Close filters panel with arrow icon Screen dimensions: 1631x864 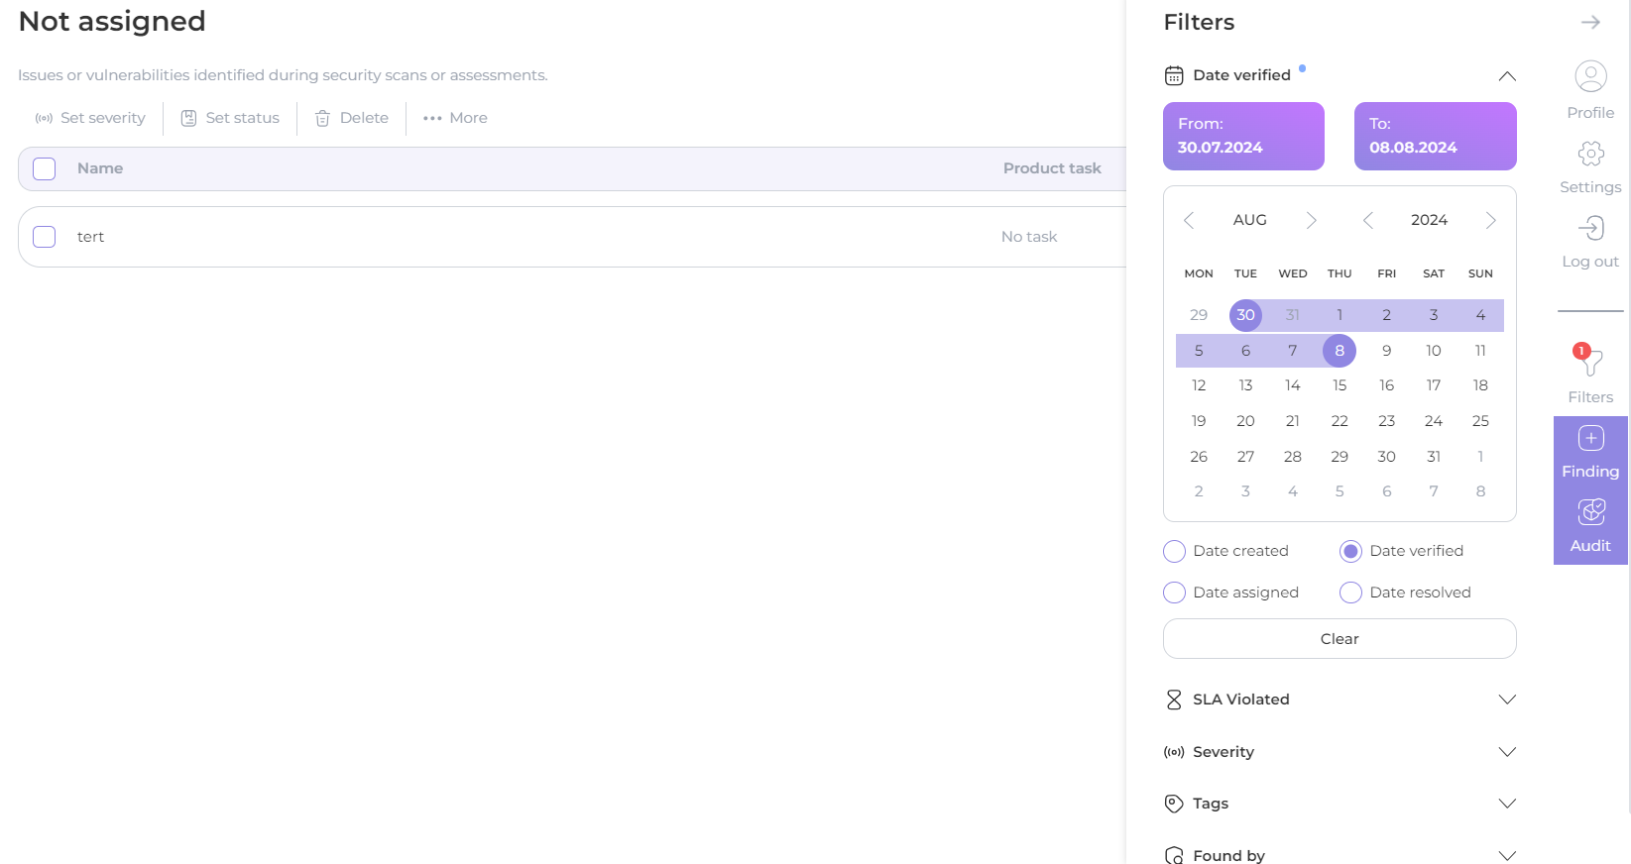(x=1590, y=22)
